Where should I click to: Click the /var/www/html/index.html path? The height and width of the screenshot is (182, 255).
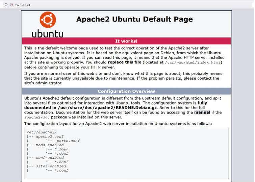coord(193,62)
